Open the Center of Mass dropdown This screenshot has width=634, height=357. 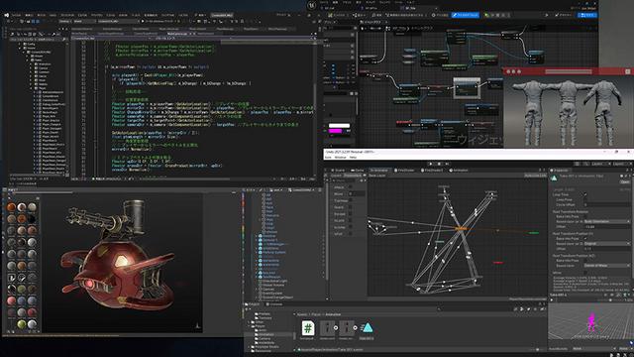(x=607, y=265)
